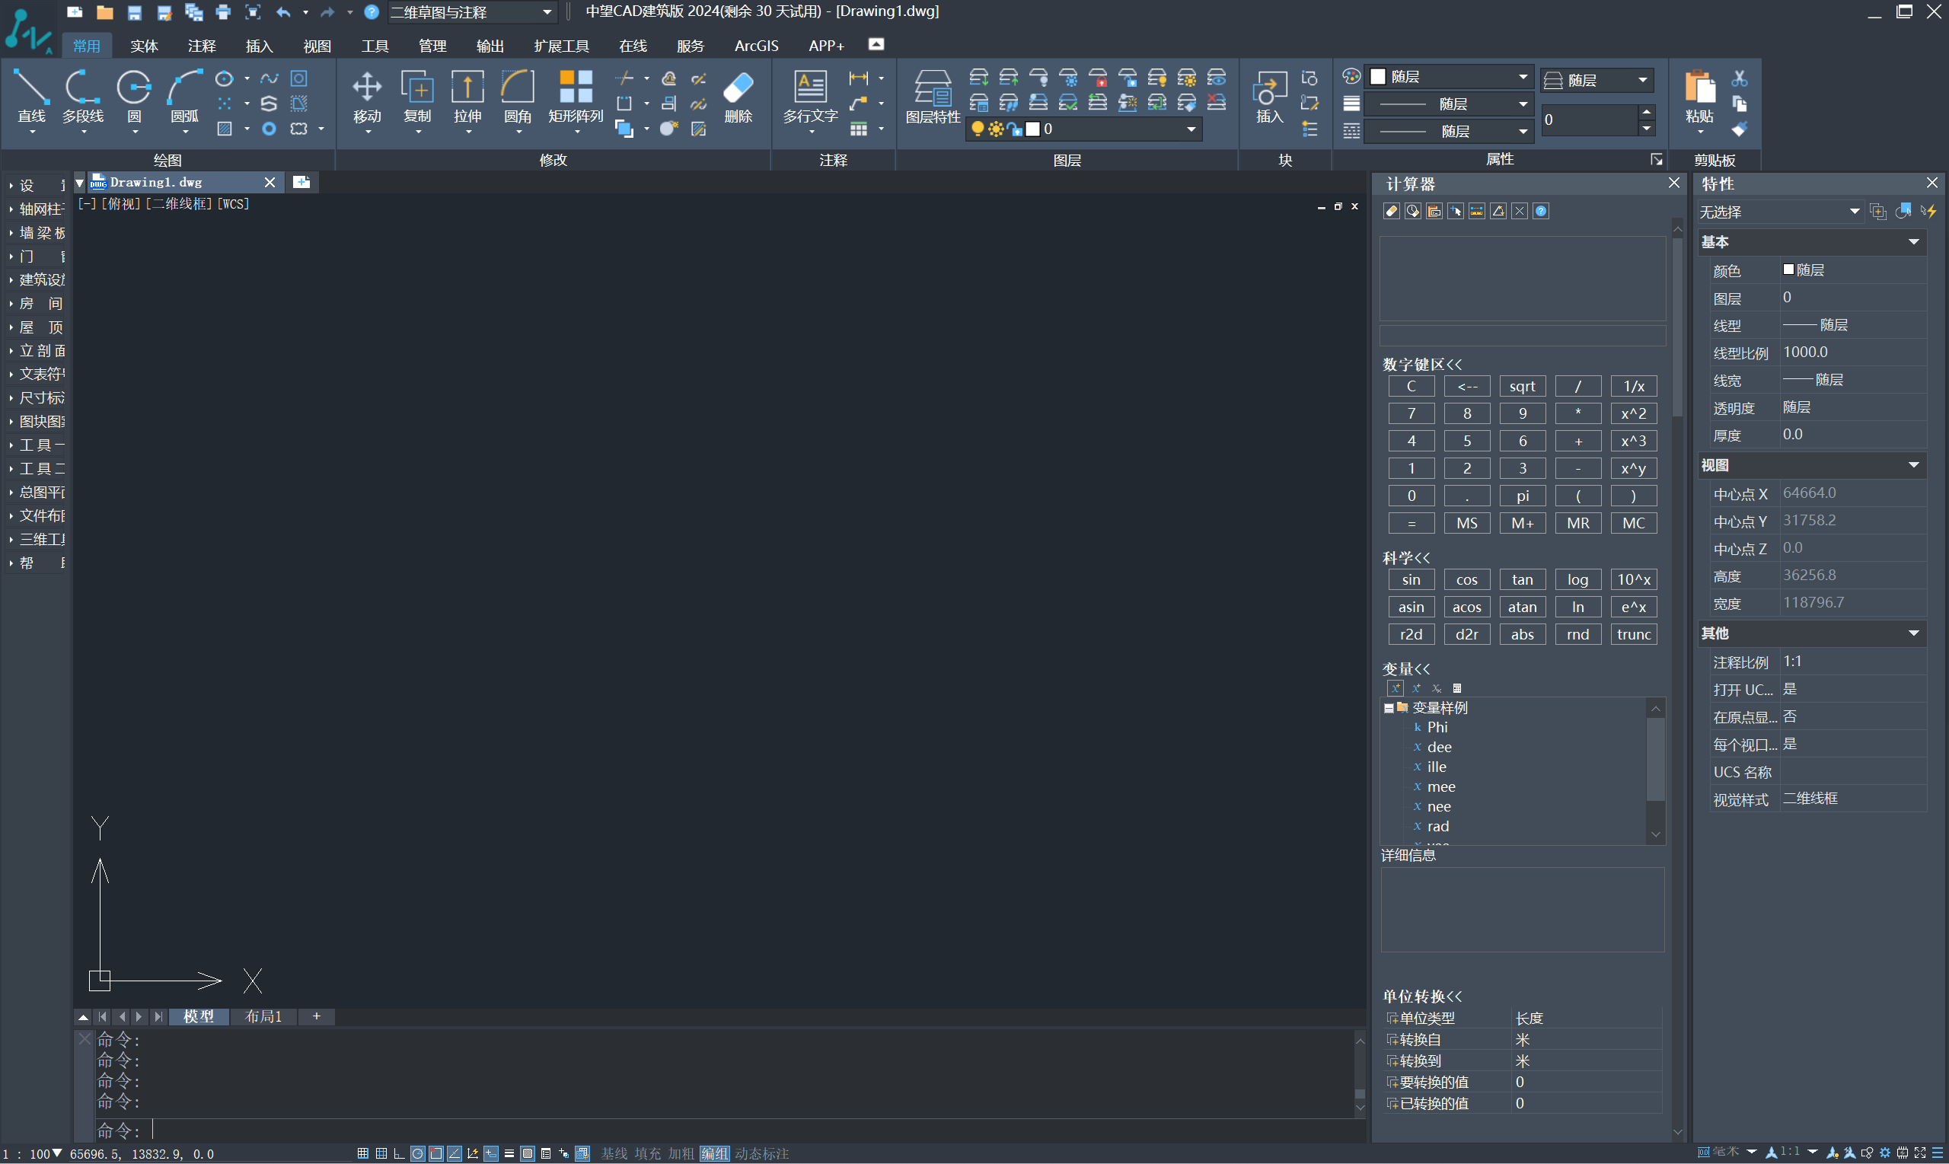Open 图层特性 layer properties manager
Image resolution: width=1949 pixels, height=1164 pixels.
[933, 97]
